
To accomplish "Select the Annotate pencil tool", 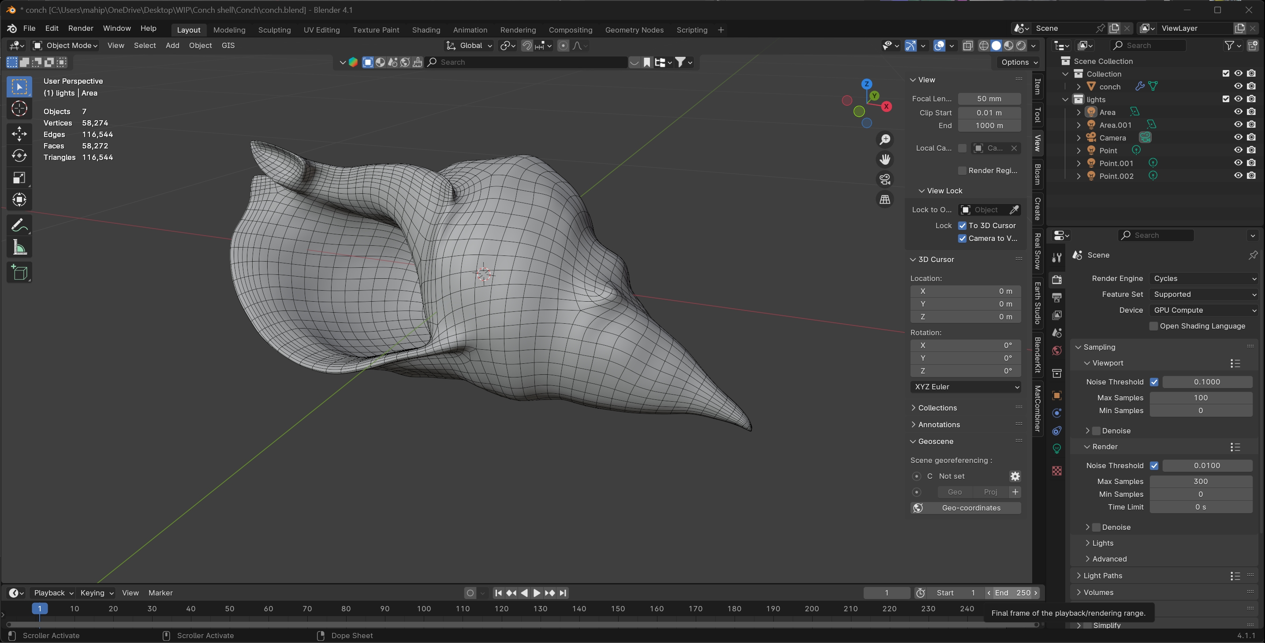I will [x=19, y=225].
